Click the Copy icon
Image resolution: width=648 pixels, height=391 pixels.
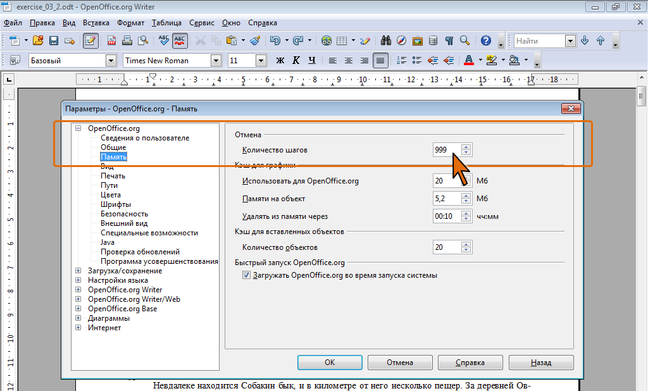click(216, 40)
